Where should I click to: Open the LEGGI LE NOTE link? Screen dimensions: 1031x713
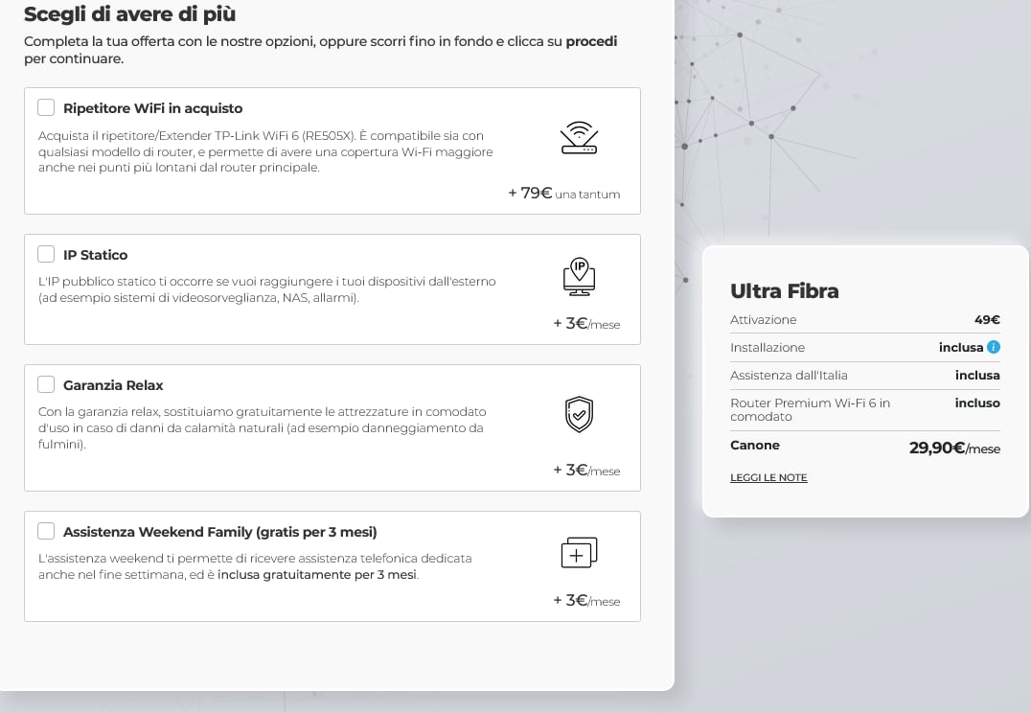tap(768, 477)
